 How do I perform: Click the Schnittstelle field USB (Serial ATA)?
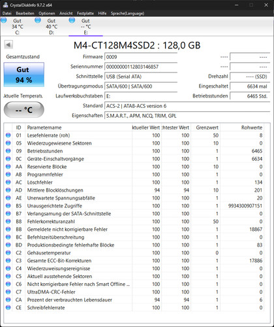(x=141, y=77)
